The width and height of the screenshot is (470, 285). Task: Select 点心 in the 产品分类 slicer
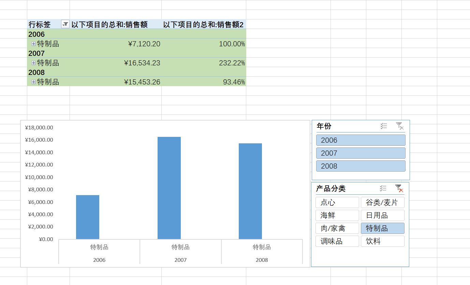click(x=337, y=203)
